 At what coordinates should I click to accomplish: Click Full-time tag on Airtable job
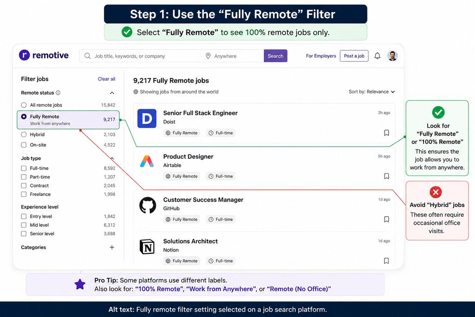pos(221,176)
